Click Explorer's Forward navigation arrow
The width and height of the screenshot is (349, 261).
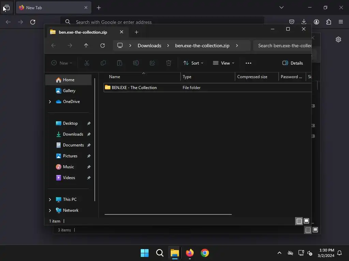point(70,46)
